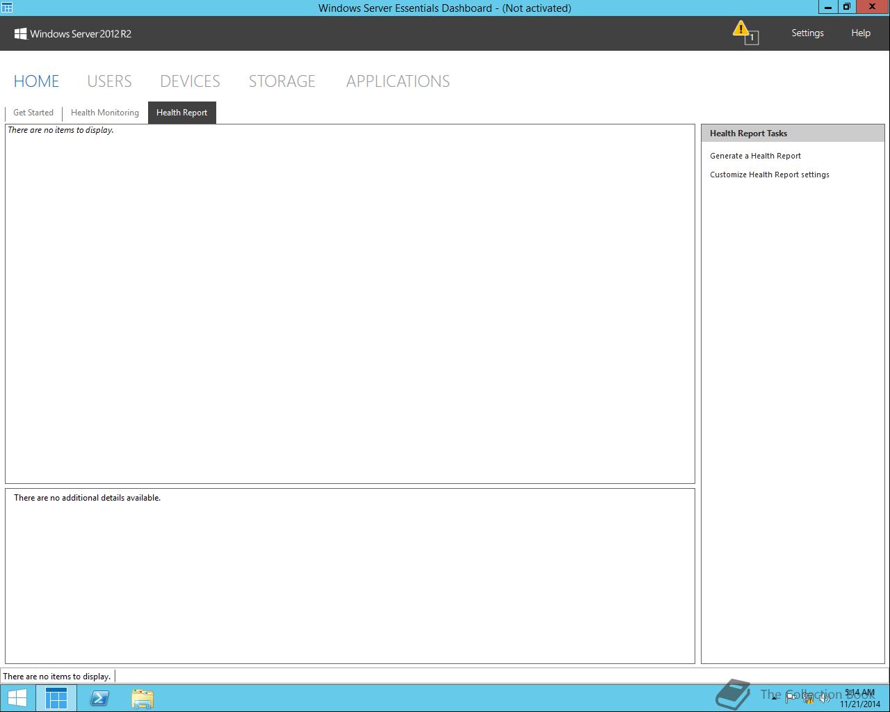This screenshot has width=890, height=712.
Task: Click the taskbar clock and date
Action: point(859,698)
